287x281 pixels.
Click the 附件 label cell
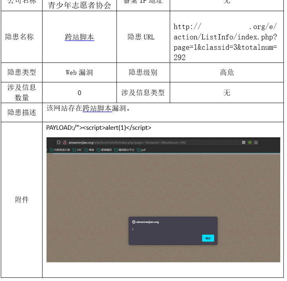point(22,200)
